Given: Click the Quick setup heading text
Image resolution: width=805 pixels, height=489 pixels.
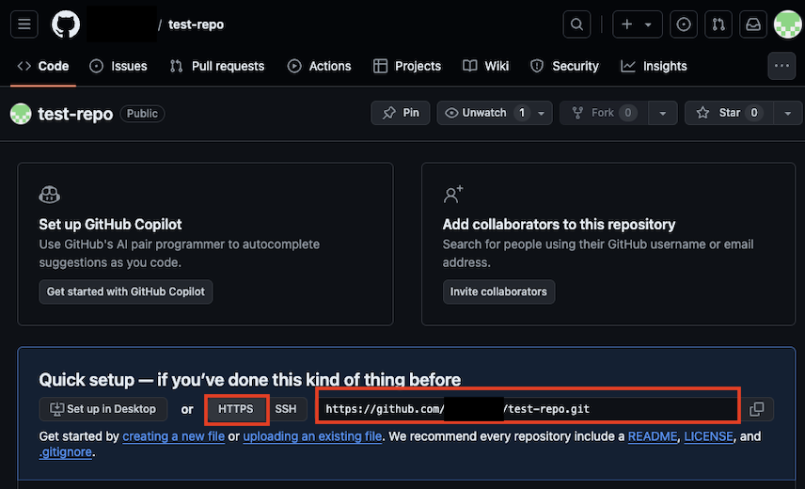Looking at the screenshot, I should click(x=249, y=380).
